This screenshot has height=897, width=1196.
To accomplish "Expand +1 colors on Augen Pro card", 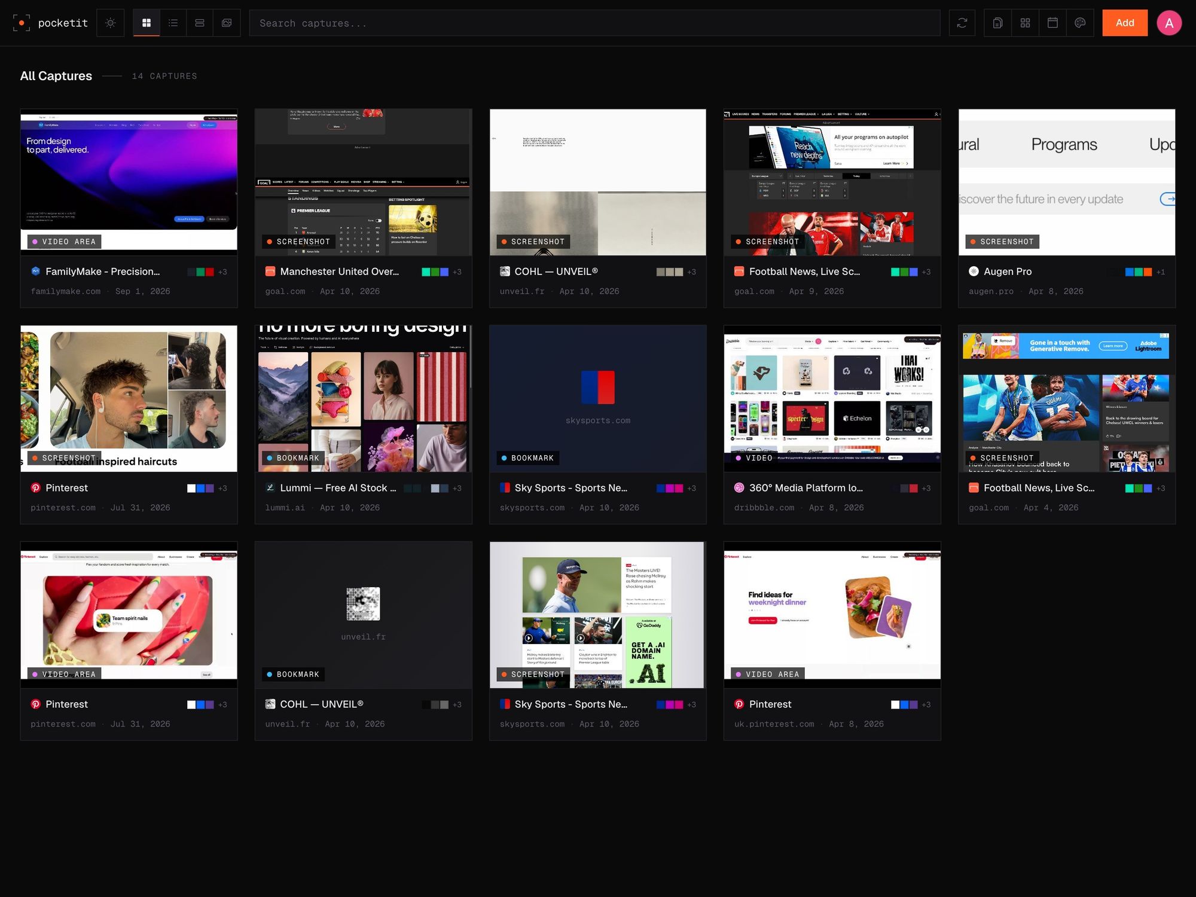I will (x=1161, y=272).
